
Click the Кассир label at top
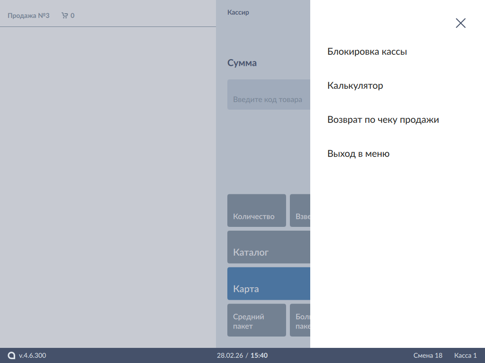coord(238,13)
